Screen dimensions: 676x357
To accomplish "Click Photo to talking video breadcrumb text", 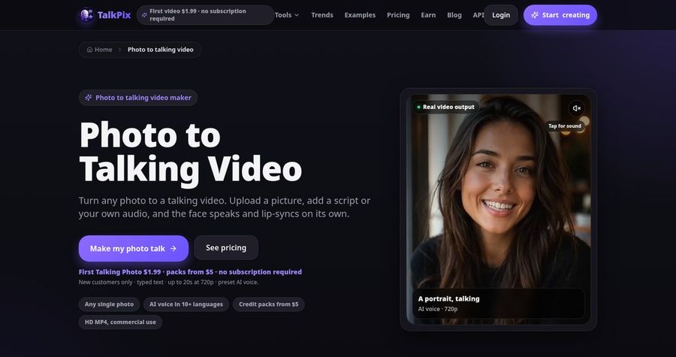I will (x=161, y=50).
